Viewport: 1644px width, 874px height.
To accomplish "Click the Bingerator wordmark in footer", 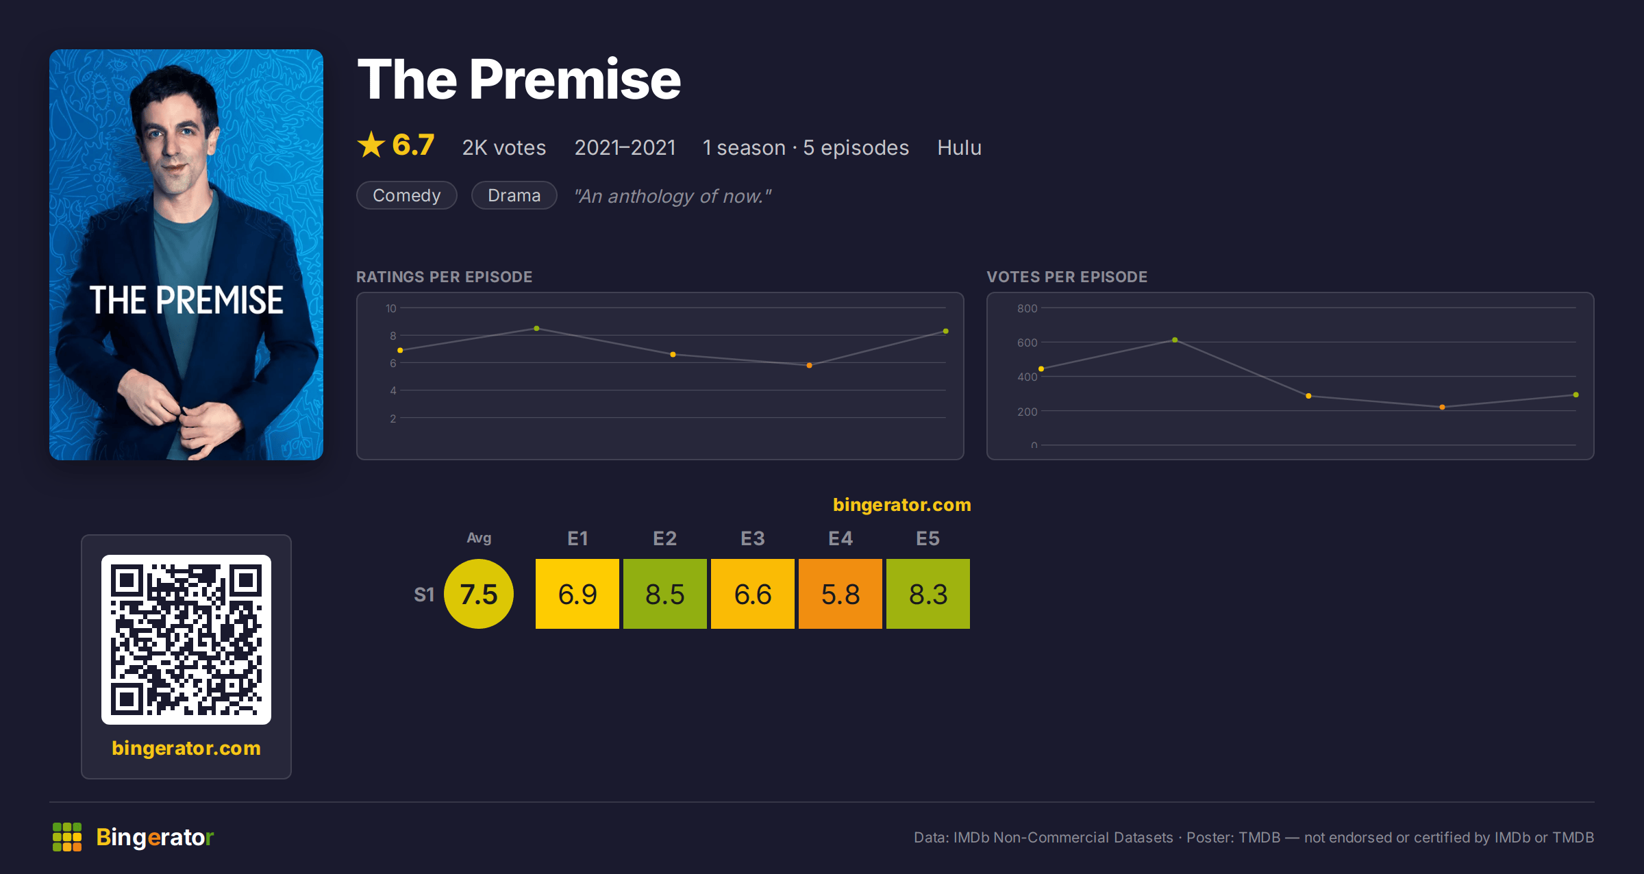I will point(155,837).
